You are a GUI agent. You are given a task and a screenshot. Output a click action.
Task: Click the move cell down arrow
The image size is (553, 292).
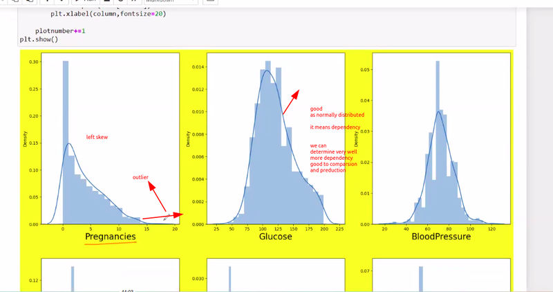[64, 1]
